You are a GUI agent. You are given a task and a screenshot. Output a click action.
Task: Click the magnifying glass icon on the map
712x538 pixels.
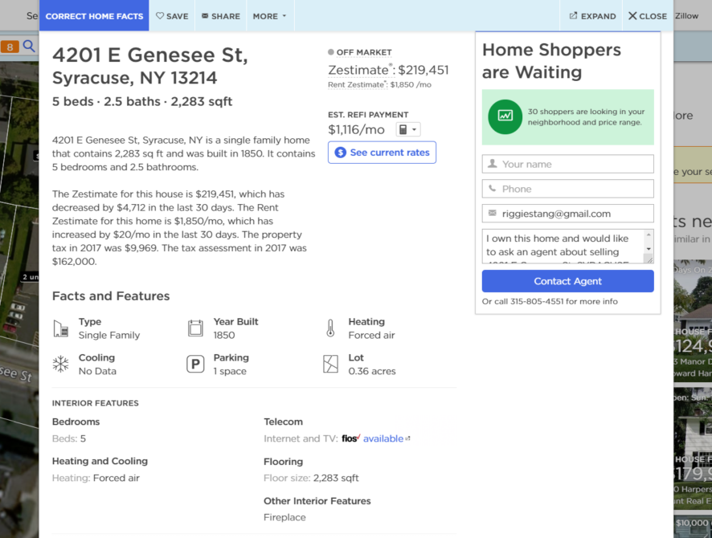pyautogui.click(x=27, y=47)
